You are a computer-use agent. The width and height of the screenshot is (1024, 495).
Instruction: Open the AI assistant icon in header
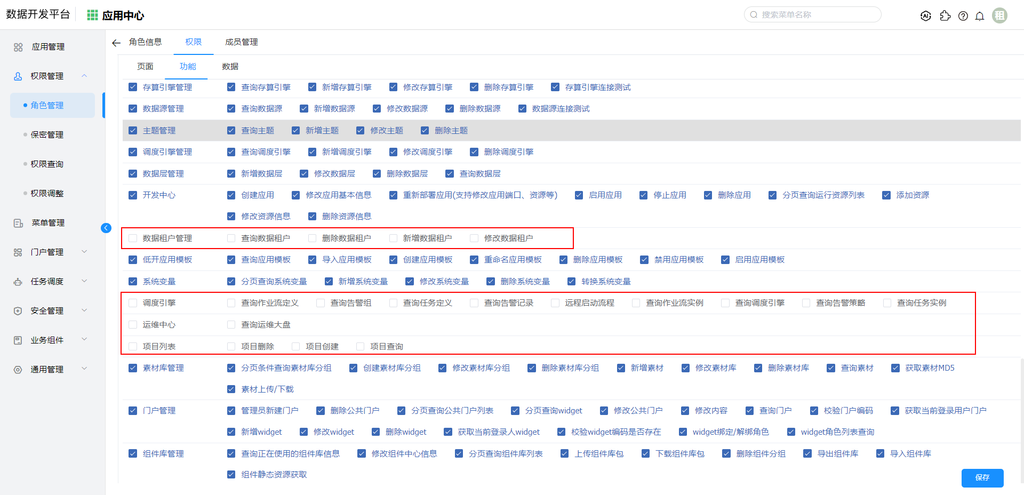point(926,16)
